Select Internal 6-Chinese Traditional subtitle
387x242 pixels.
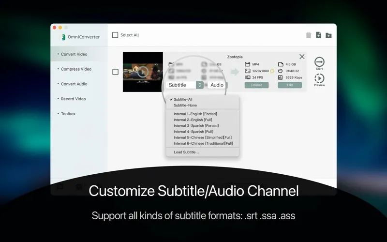coord(202,143)
